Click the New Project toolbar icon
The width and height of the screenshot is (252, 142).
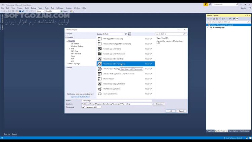coord(13,11)
